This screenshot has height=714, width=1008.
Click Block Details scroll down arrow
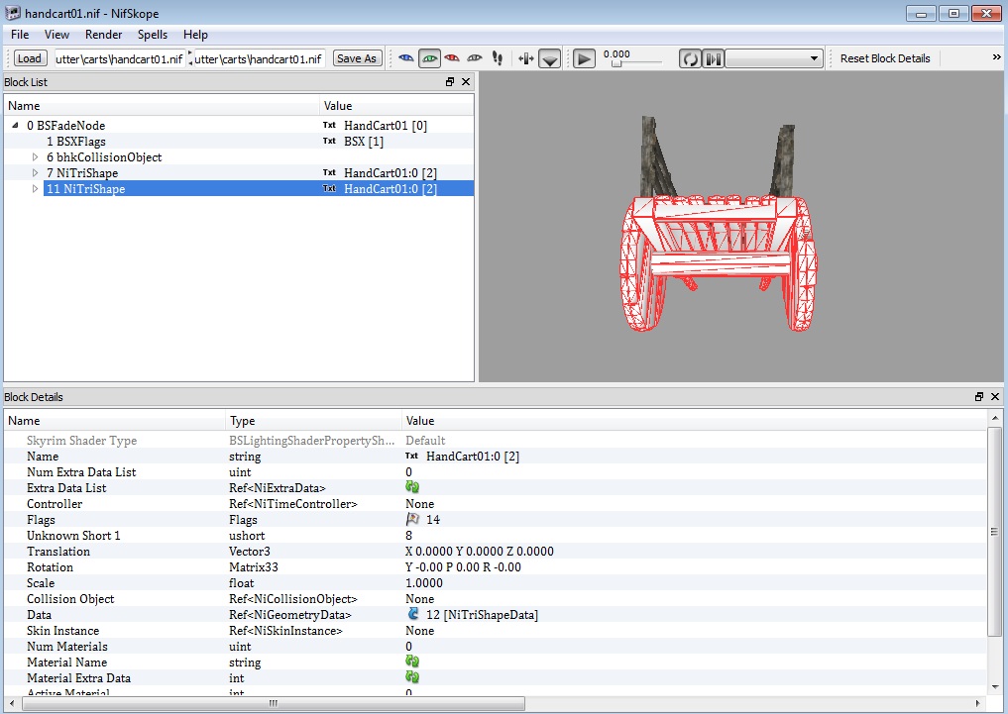pos(994,686)
